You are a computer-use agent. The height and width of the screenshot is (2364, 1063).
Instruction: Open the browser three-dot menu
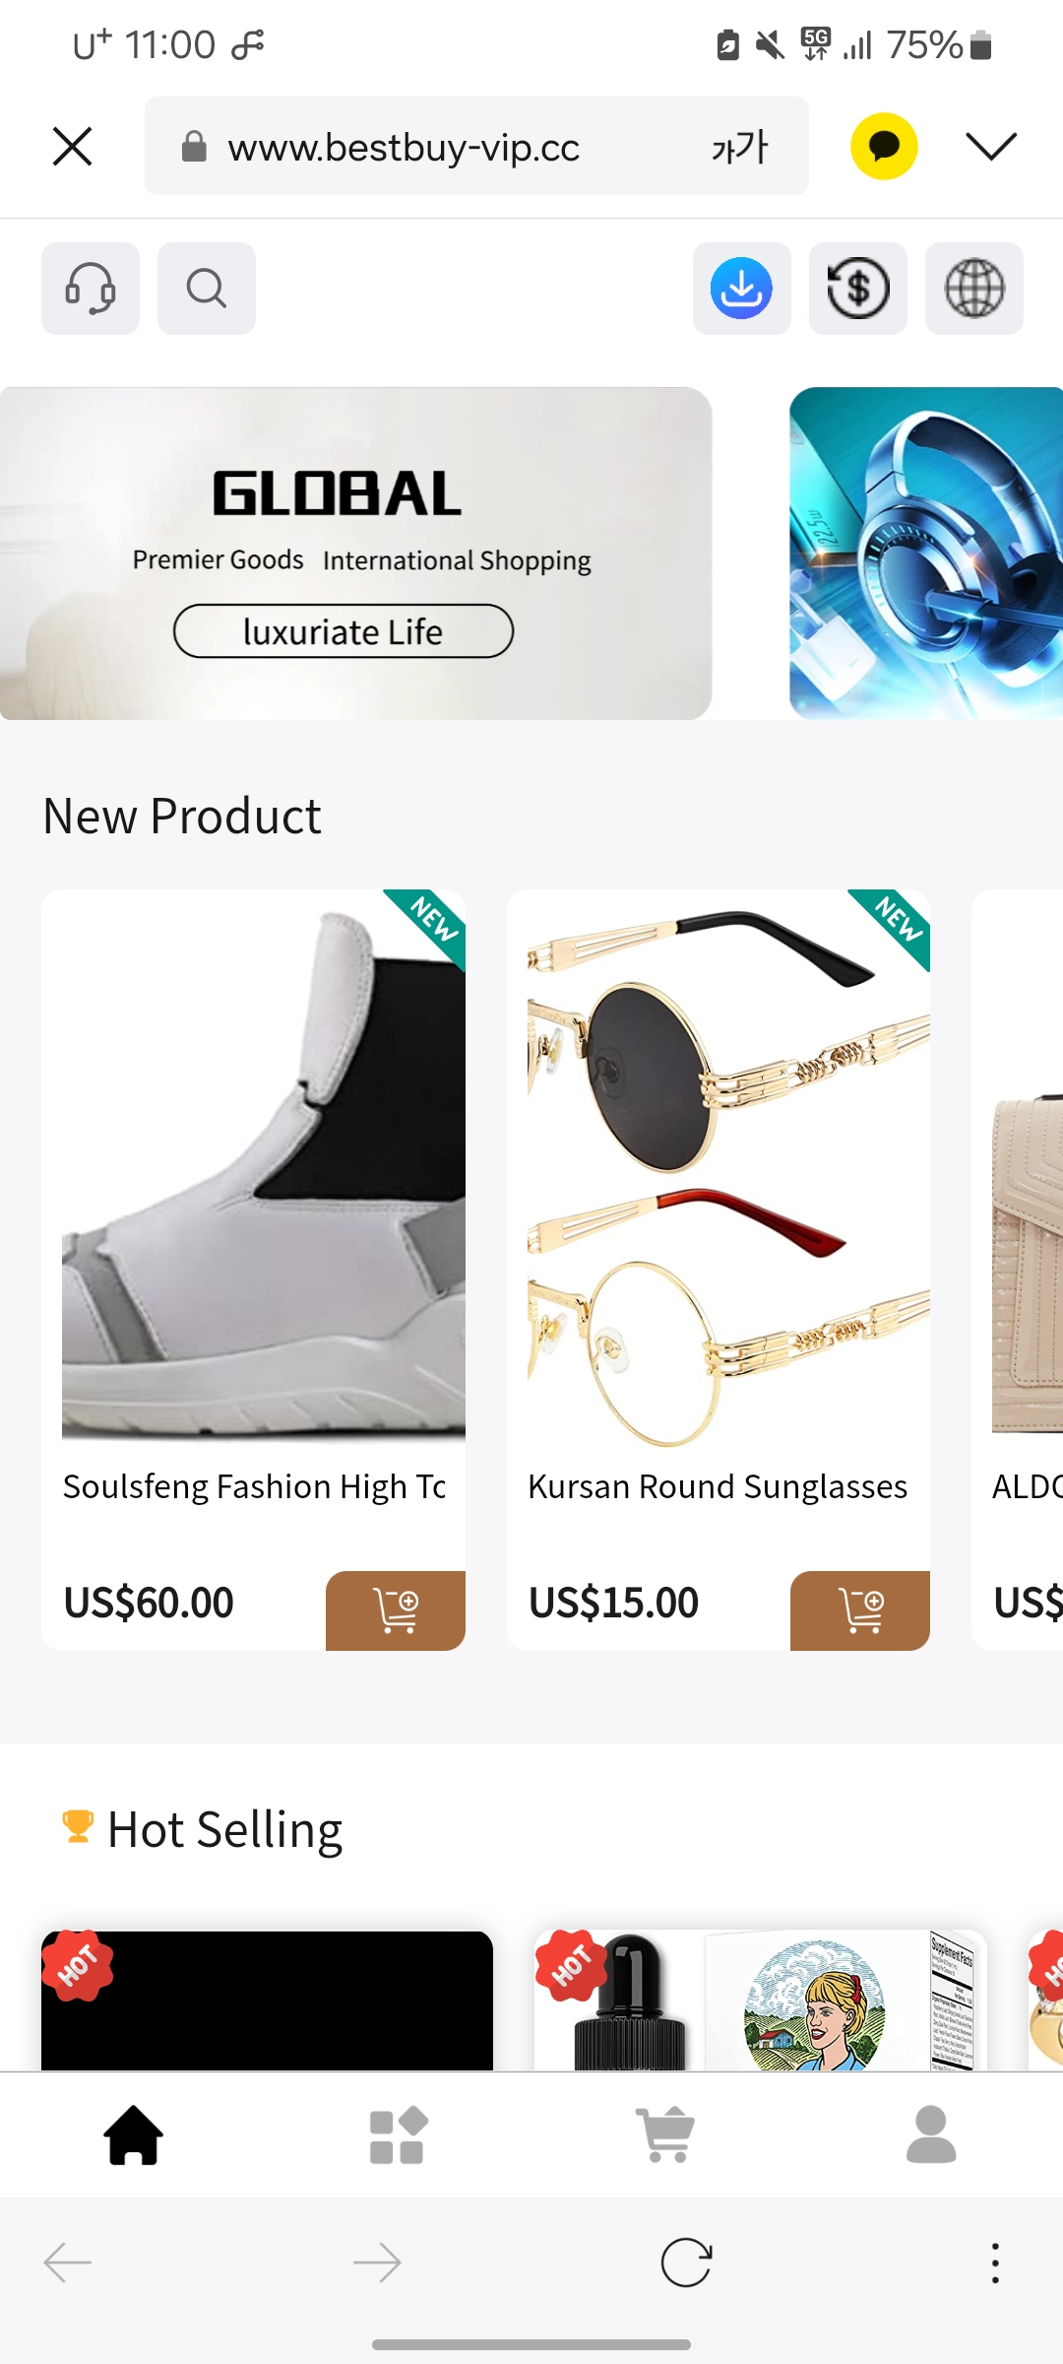point(995,2263)
